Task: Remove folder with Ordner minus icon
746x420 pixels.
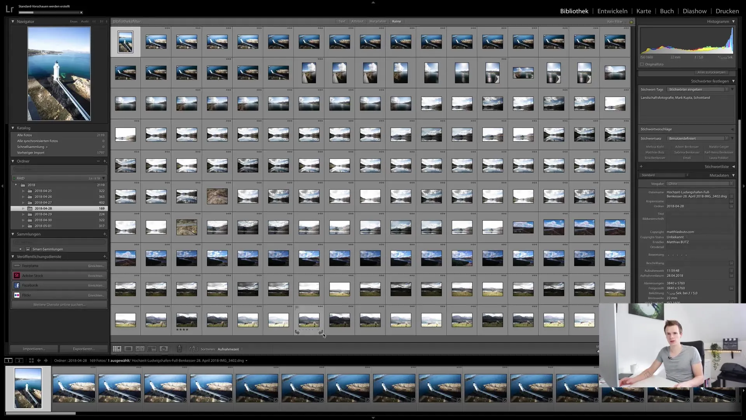Action: coord(98,161)
